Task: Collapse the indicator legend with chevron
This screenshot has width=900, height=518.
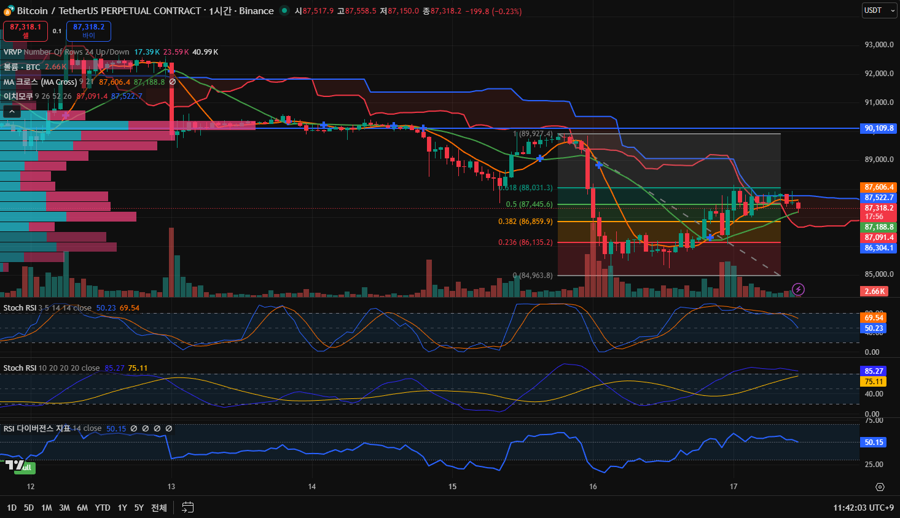Action: pyautogui.click(x=12, y=111)
